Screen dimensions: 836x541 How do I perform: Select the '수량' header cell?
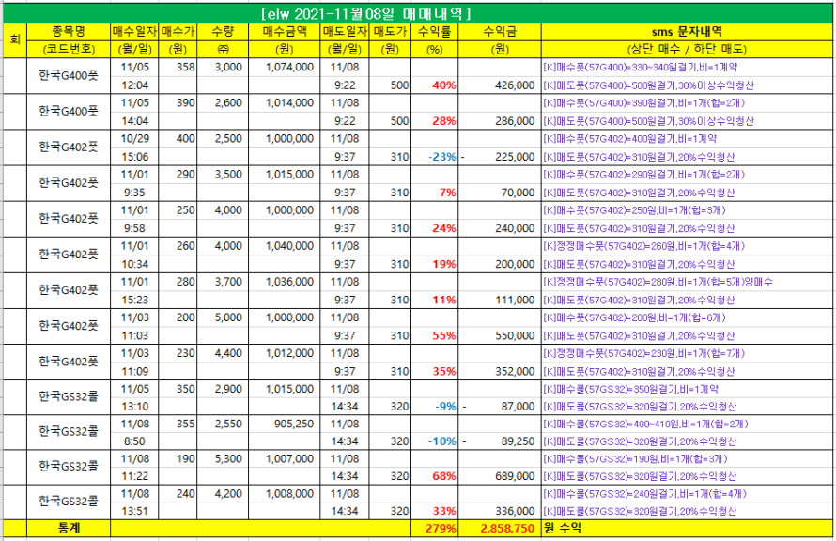[223, 31]
